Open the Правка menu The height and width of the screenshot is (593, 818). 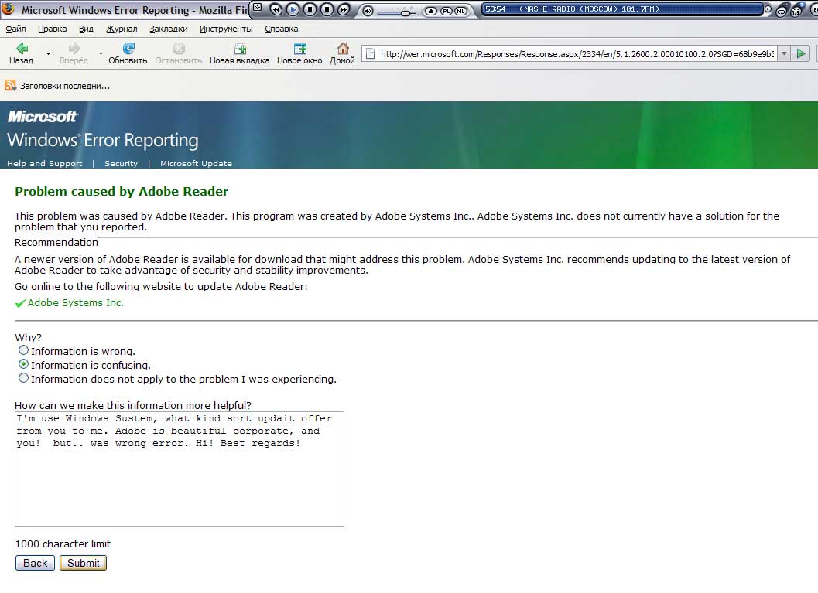tap(52, 29)
